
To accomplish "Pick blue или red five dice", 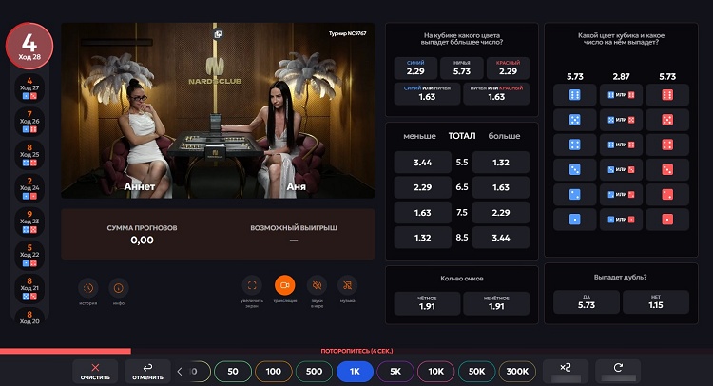I will [621, 120].
